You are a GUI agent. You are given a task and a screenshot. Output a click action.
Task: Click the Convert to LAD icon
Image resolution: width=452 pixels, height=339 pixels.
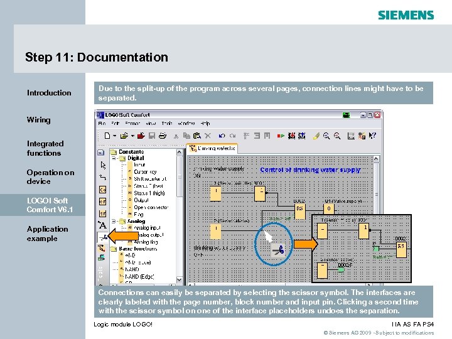click(362, 136)
